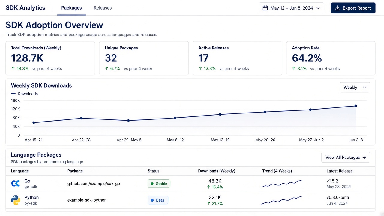This screenshot has width=384, height=216.
Task: Click the Status column header
Action: (154, 171)
